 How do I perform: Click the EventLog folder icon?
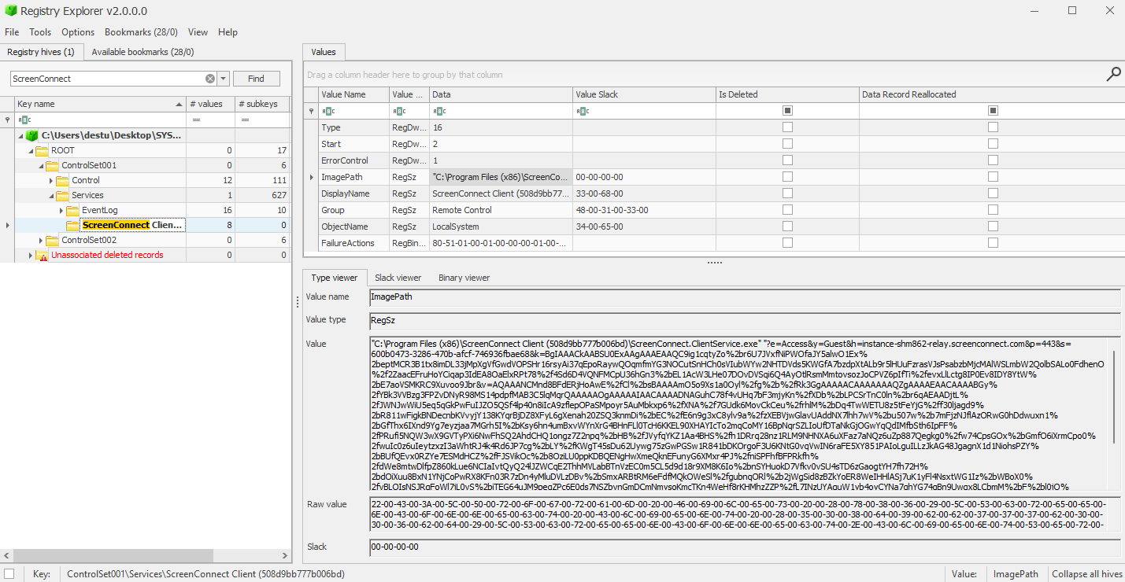click(x=73, y=210)
